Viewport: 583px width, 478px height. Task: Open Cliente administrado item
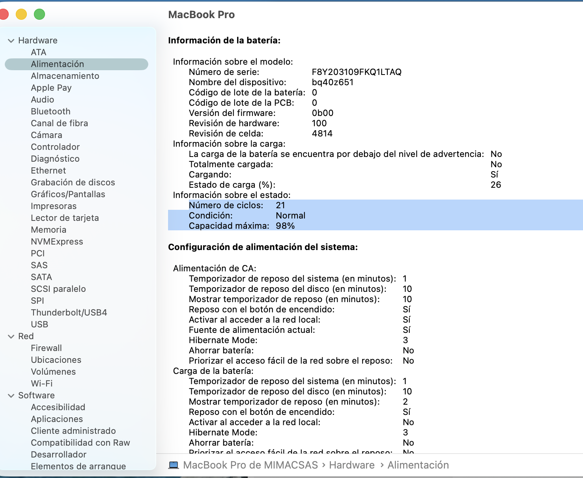tap(73, 431)
